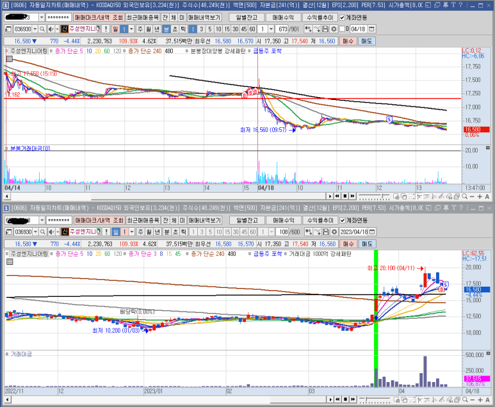Open stock search magnifier in top window
Screen dimensions: 495x407
(42, 29)
